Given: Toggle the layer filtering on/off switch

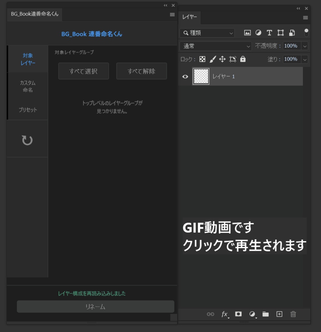Looking at the screenshot, I should (306, 33).
